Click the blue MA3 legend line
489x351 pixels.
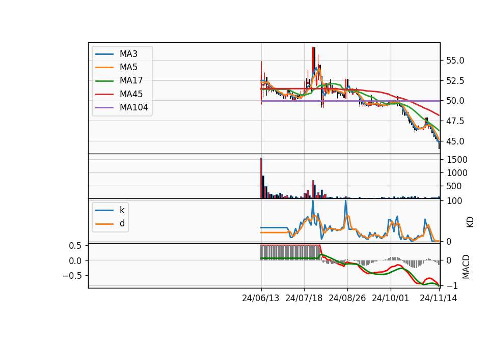(104, 54)
